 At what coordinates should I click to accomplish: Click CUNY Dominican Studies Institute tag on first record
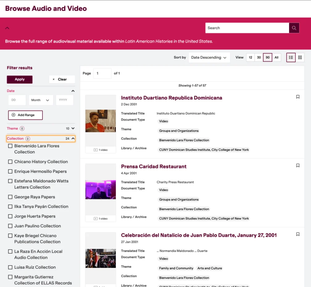[204, 150]
